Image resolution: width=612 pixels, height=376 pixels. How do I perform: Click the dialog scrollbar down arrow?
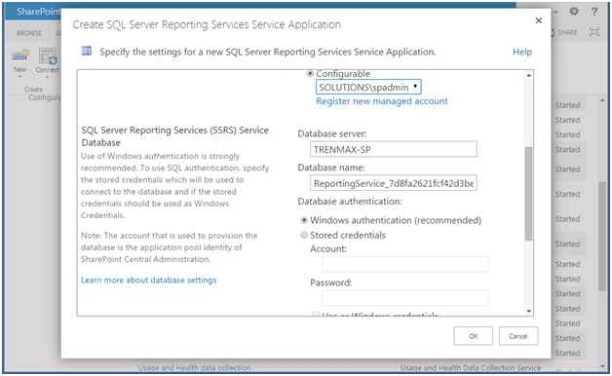click(x=529, y=311)
